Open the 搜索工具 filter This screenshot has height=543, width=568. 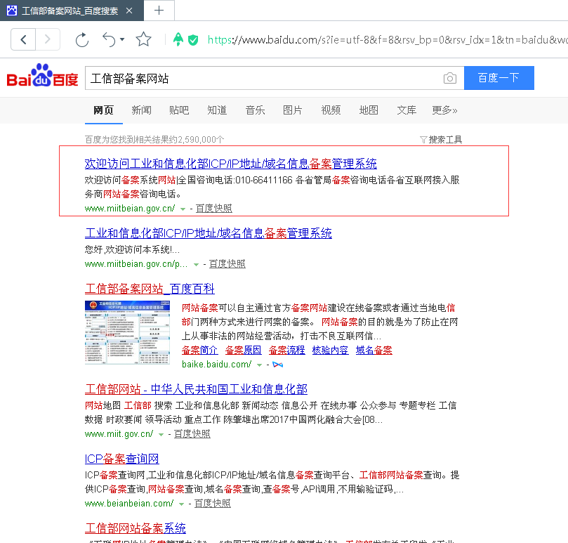tap(441, 140)
